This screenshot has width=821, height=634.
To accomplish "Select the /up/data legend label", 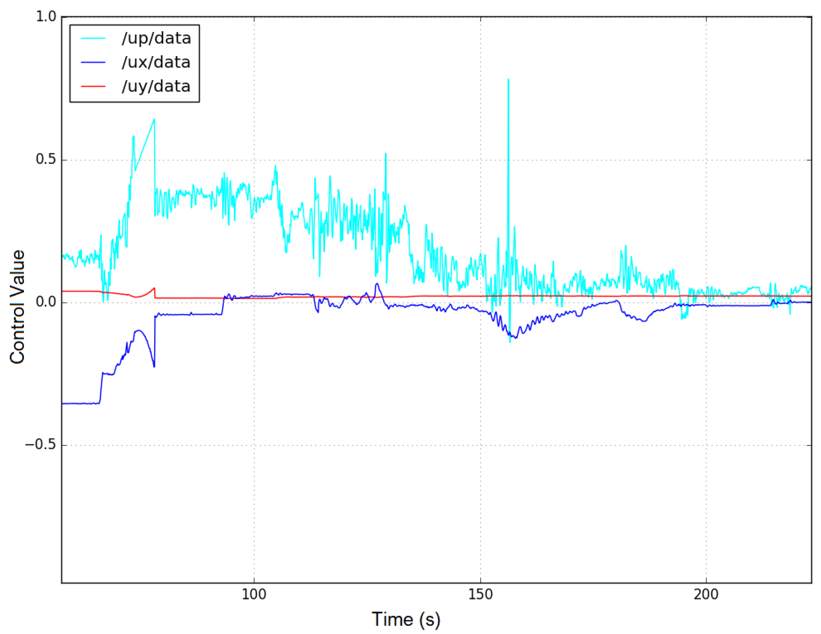I will coord(156,38).
